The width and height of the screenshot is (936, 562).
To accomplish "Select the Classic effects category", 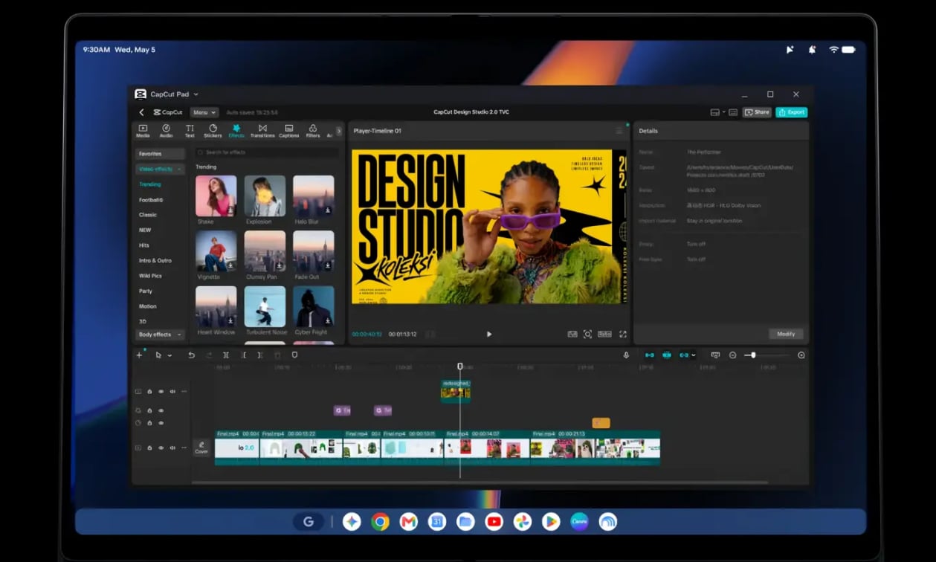I will (148, 215).
